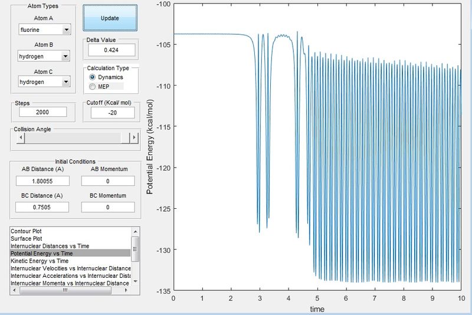Click the Collision Angle left arrow

(x=21, y=138)
